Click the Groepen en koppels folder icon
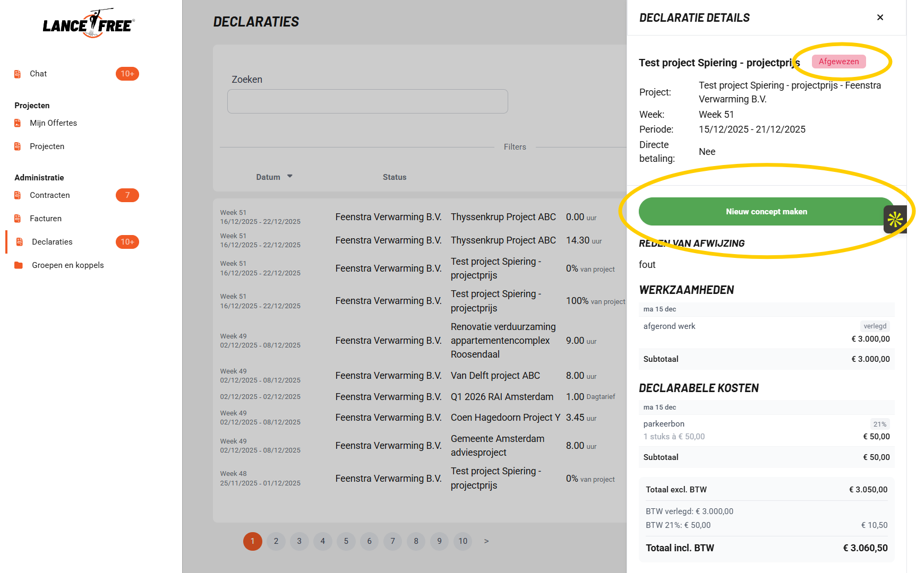 (19, 265)
